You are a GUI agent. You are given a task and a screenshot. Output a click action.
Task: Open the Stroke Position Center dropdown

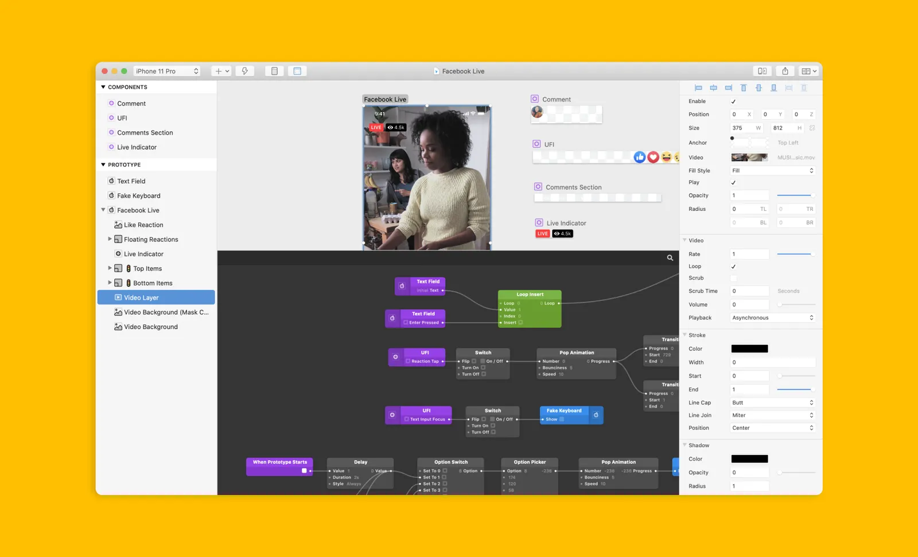click(x=773, y=428)
